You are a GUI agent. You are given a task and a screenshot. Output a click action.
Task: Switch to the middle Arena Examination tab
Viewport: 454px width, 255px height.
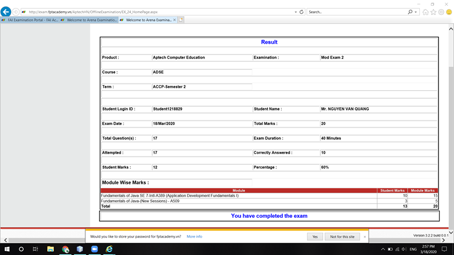coord(89,20)
